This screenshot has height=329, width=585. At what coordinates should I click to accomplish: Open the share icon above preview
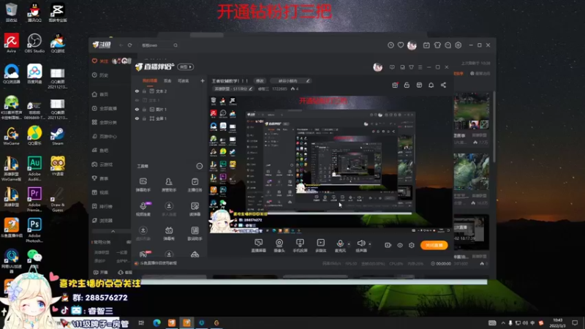tap(443, 85)
